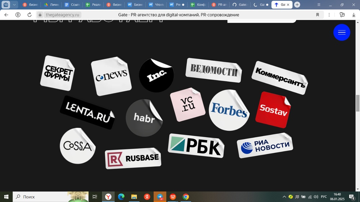360x202 pixels.
Task: Open Yandex home via the Я button
Action: tap(18, 15)
